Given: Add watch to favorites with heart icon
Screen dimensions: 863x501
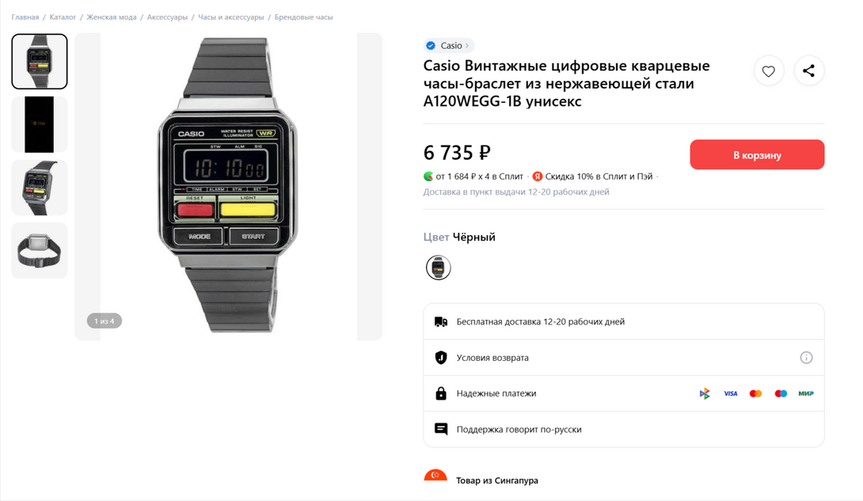Looking at the screenshot, I should (x=768, y=71).
